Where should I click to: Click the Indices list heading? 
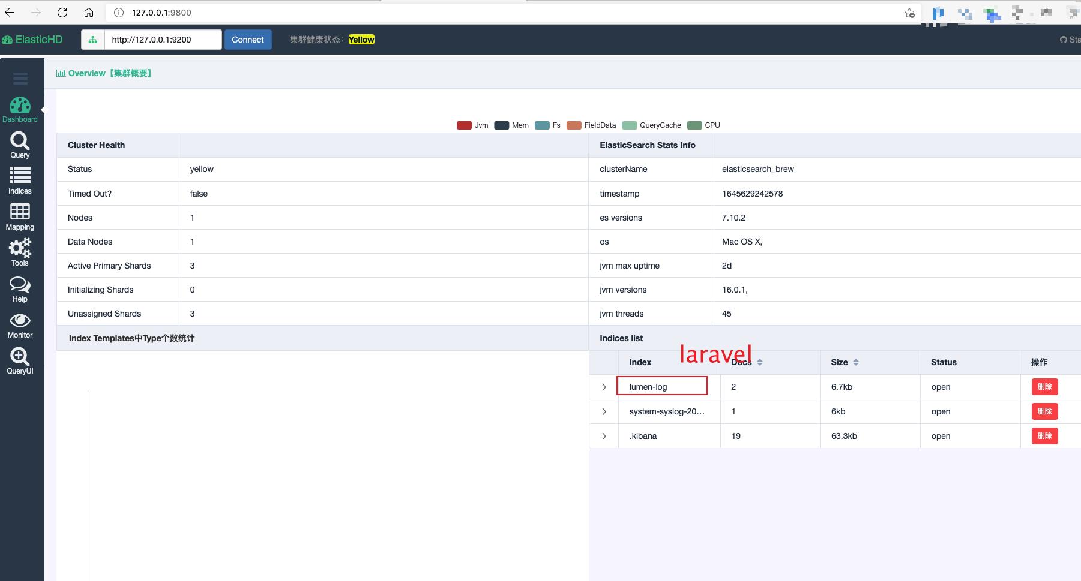[621, 338]
